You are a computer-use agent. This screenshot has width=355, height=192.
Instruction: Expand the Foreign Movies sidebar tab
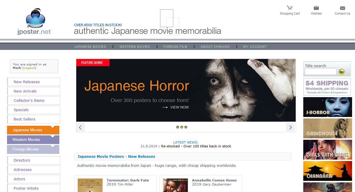pyautogui.click(x=33, y=149)
